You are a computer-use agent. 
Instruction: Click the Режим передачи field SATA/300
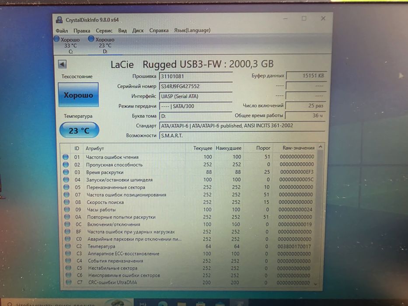click(195, 106)
